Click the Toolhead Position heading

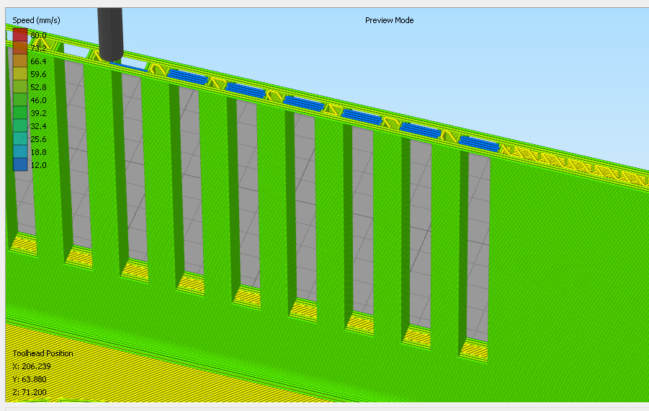pyautogui.click(x=42, y=353)
